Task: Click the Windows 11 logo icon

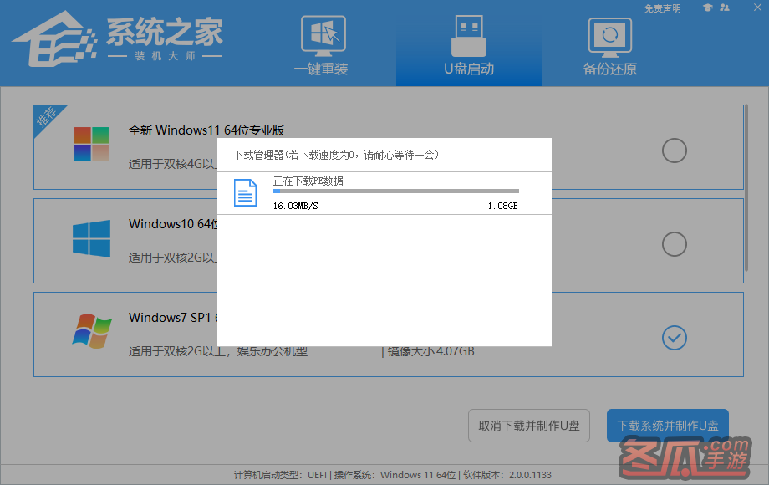Action: [91, 144]
